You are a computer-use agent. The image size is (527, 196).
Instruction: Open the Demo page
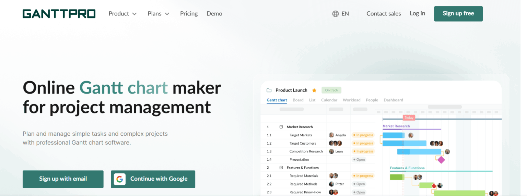pos(214,14)
